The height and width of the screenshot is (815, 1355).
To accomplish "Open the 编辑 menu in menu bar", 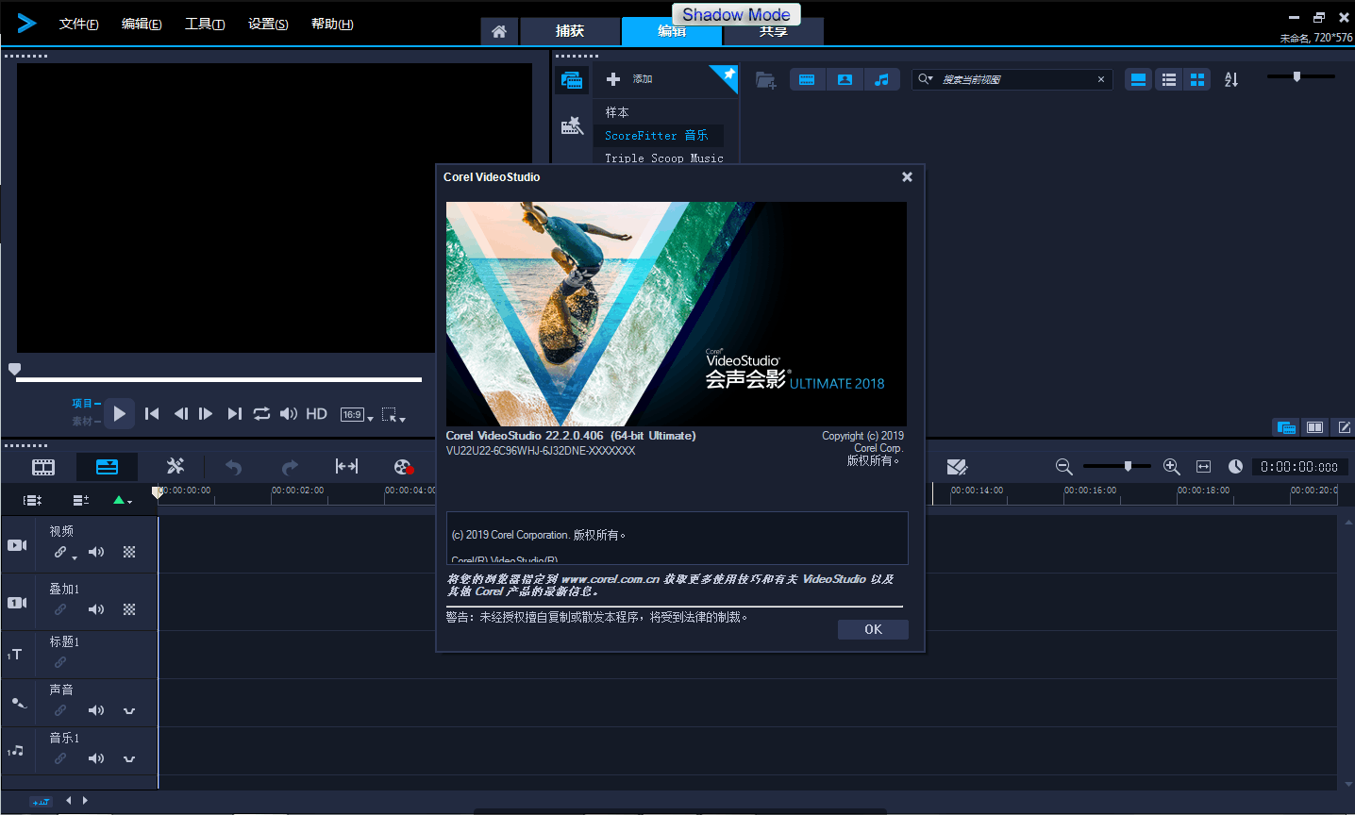I will point(142,24).
